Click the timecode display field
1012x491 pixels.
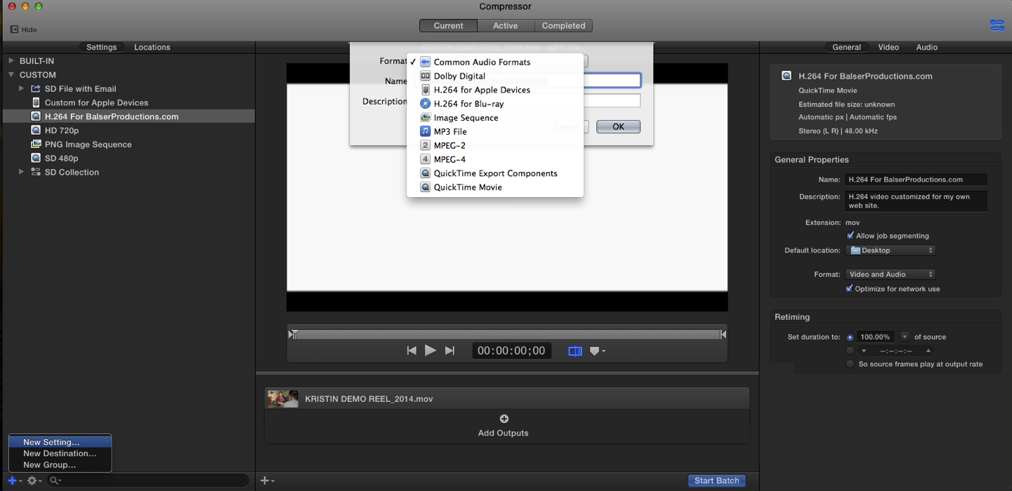tap(511, 351)
